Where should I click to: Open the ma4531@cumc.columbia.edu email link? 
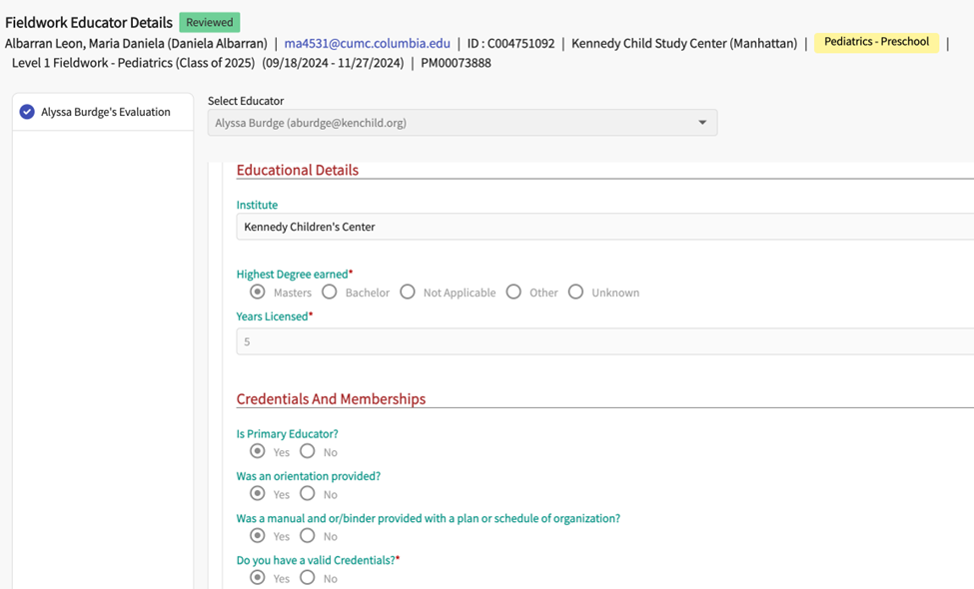point(367,44)
